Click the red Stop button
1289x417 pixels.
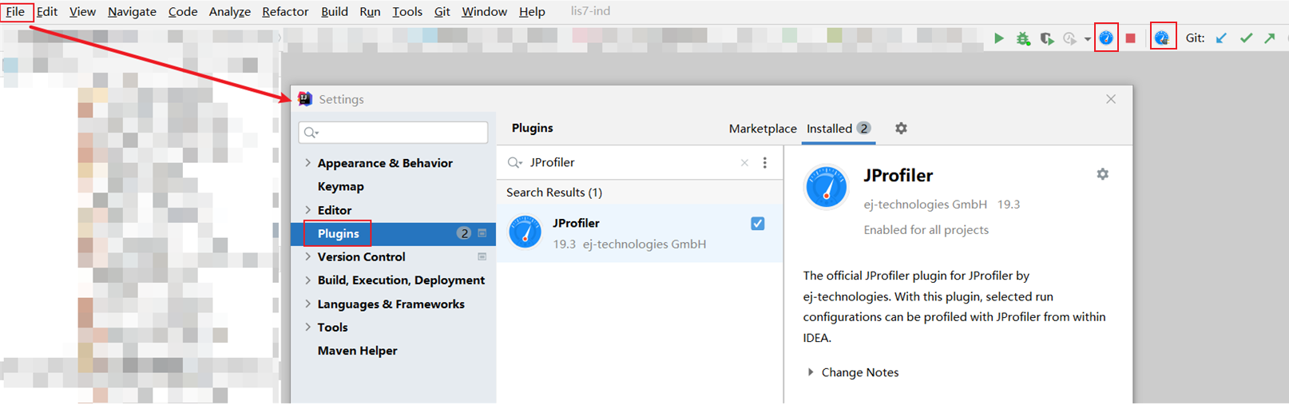pos(1130,38)
